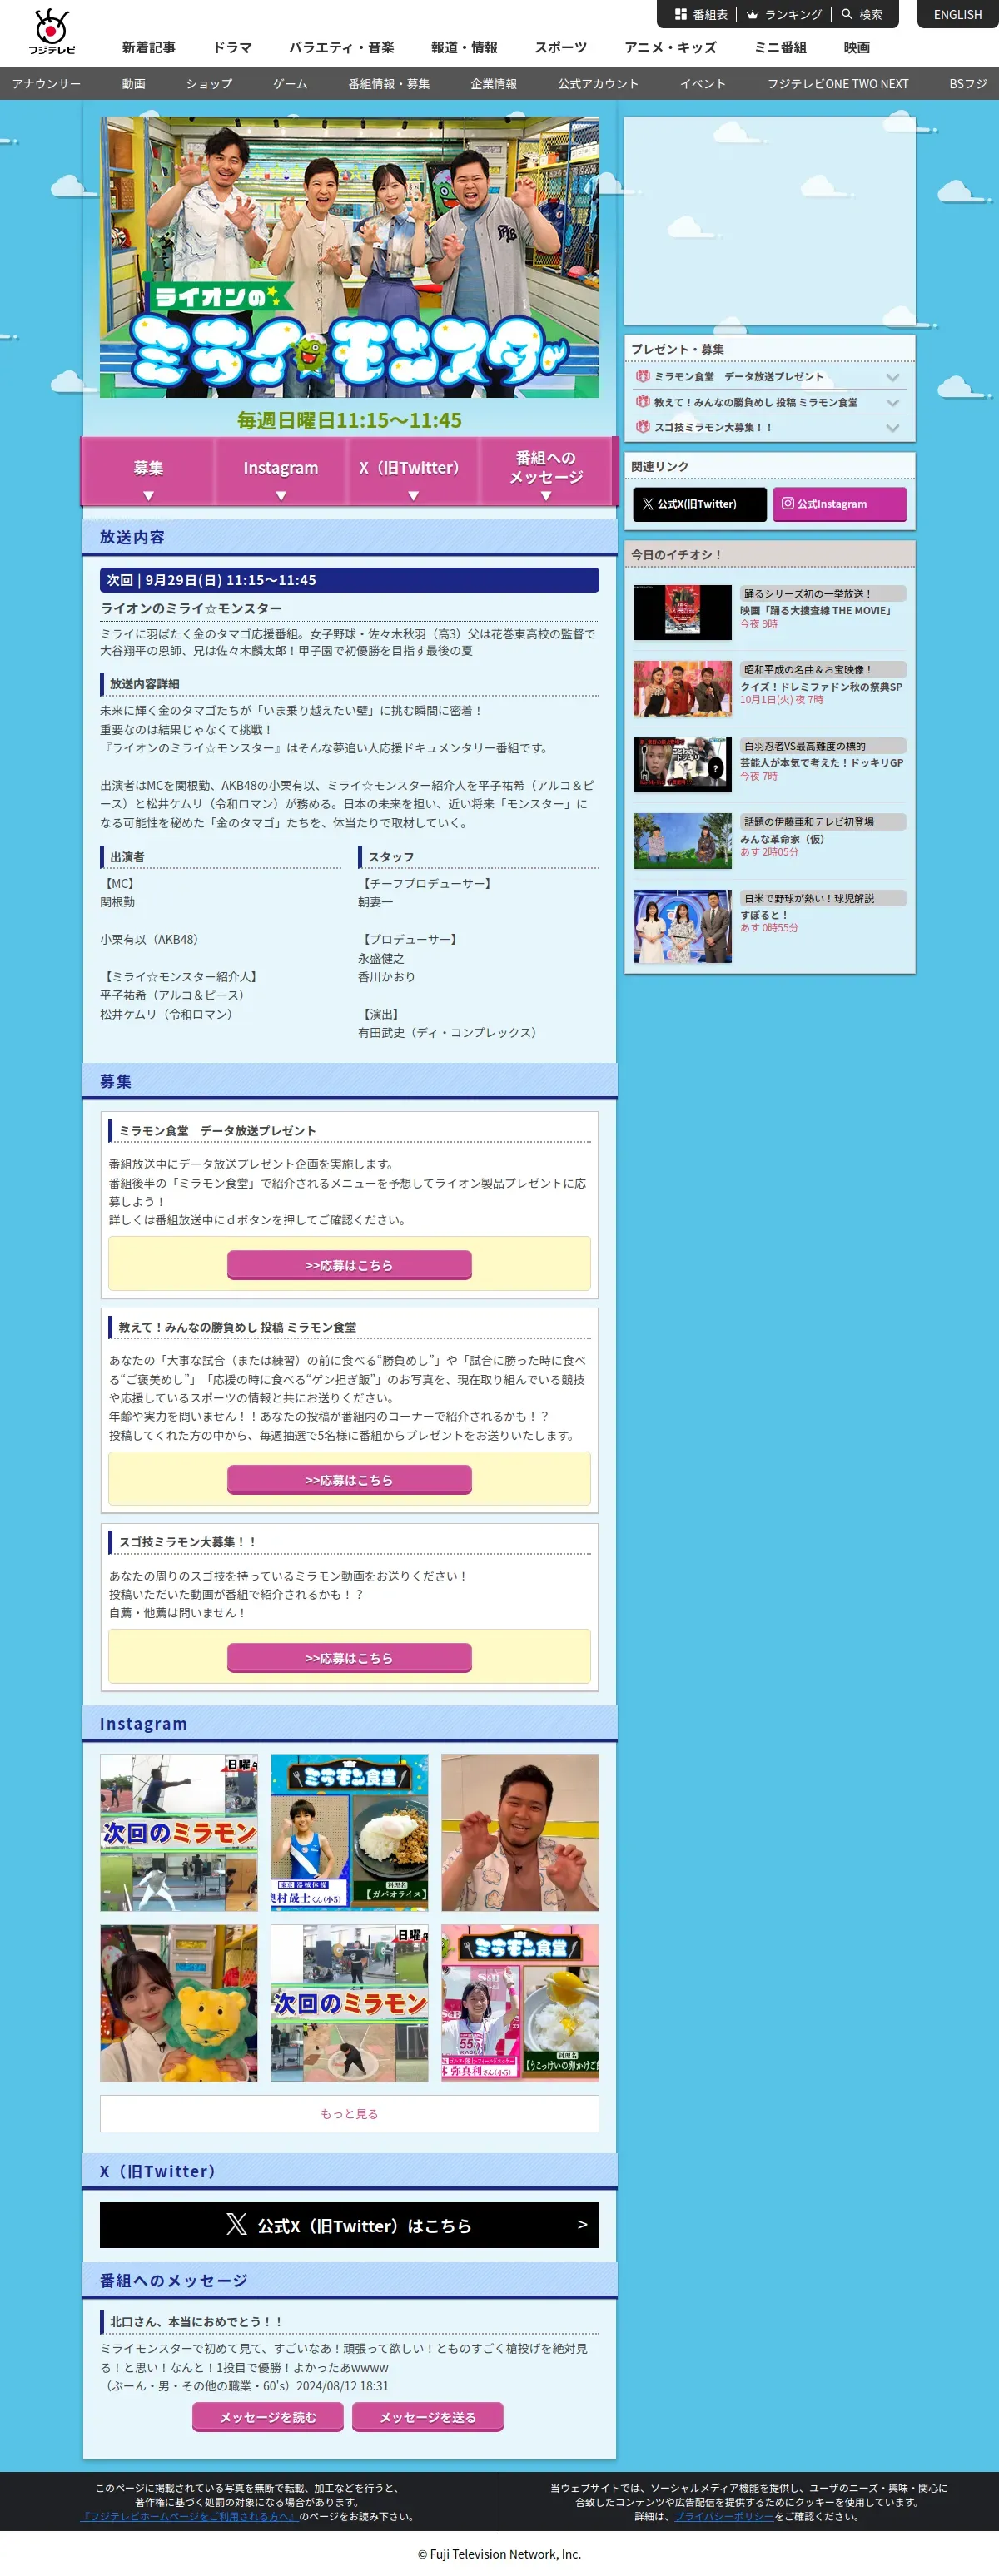Go to ショップ in sub navigation
The width and height of the screenshot is (999, 2576).
(x=209, y=84)
